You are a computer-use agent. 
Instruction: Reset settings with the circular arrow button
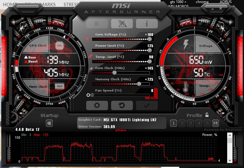[x=122, y=105]
